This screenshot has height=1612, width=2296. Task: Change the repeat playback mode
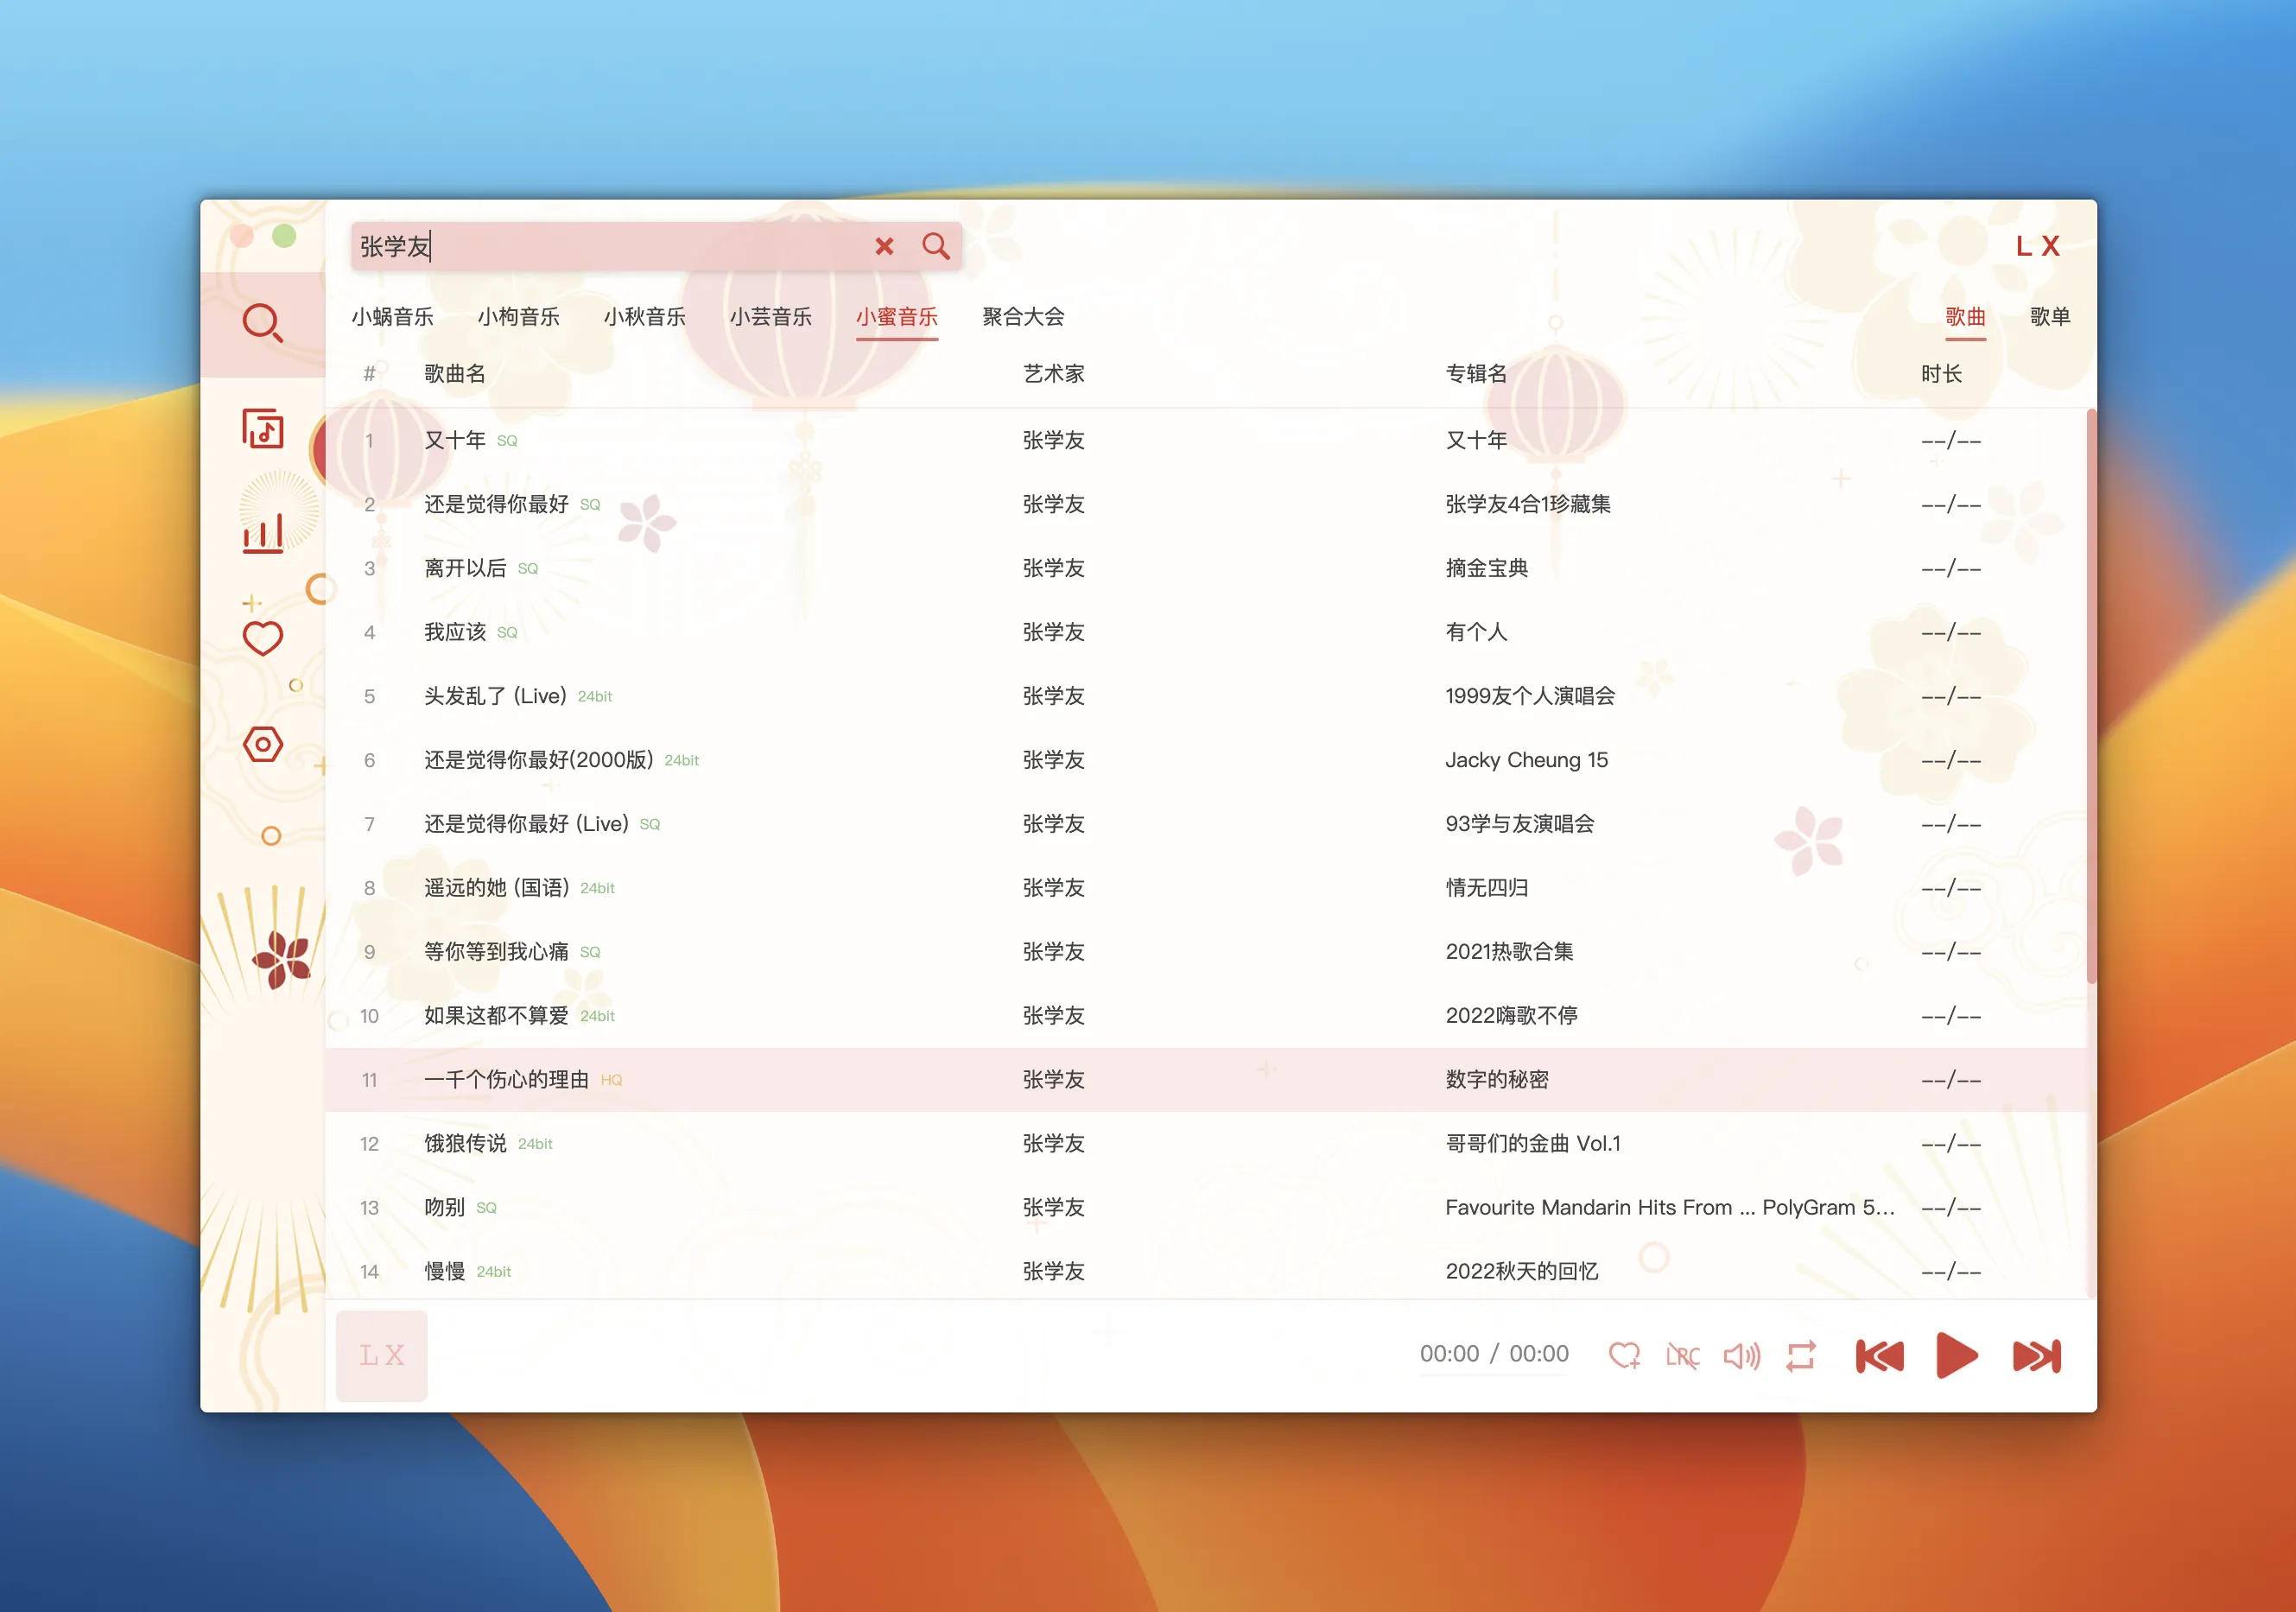(x=1801, y=1356)
